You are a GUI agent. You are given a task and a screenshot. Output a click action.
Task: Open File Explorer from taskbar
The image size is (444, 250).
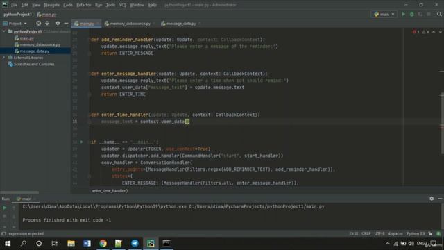[x=71, y=244]
